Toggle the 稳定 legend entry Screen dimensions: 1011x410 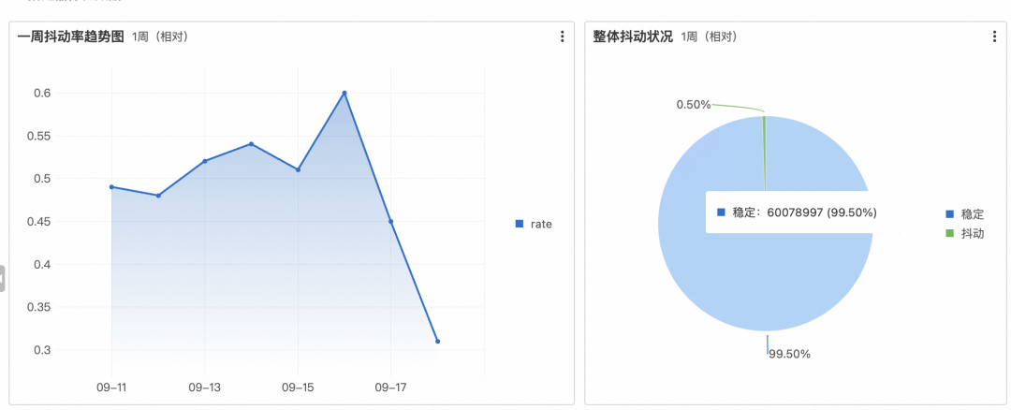(x=965, y=214)
